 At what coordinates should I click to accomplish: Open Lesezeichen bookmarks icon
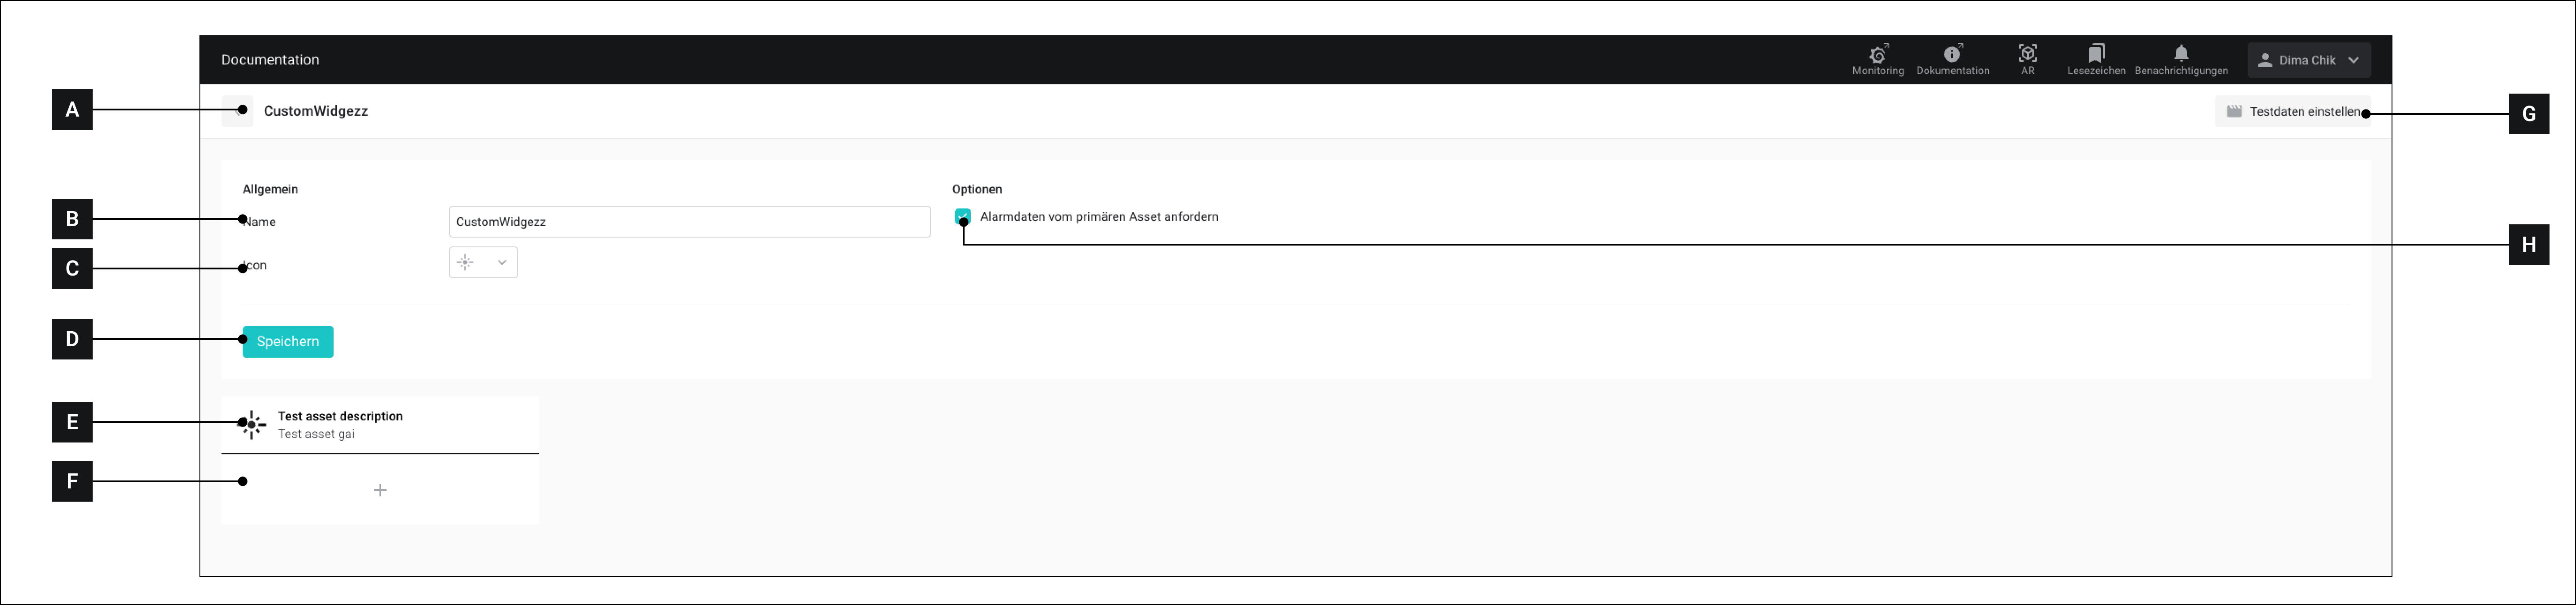(x=2096, y=53)
